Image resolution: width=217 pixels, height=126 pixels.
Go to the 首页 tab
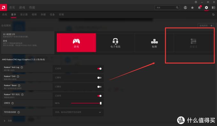(x=12, y=7)
